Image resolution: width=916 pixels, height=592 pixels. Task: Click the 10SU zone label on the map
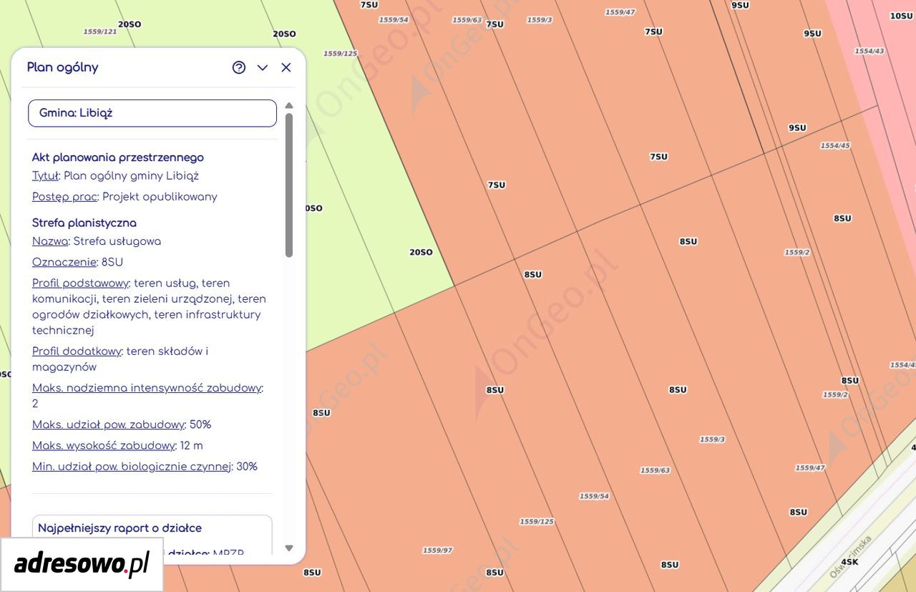902,16
